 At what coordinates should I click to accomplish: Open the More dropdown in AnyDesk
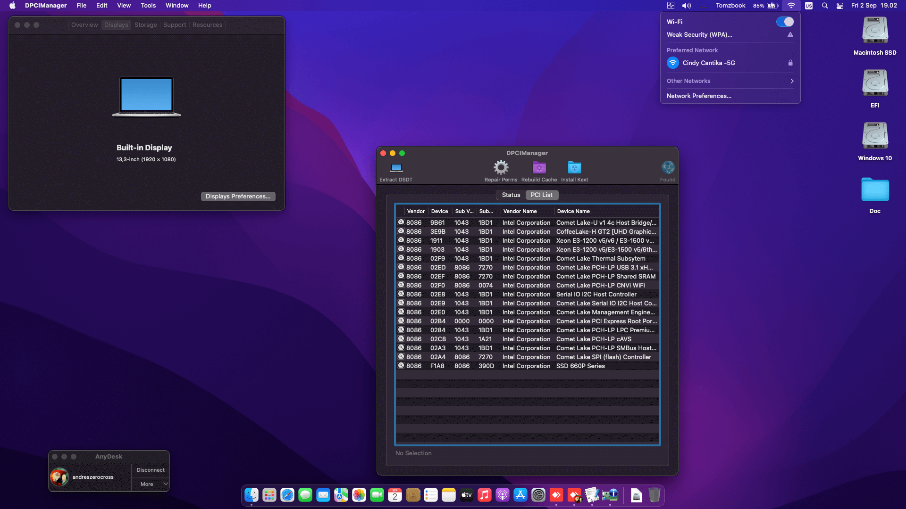pyautogui.click(x=151, y=484)
